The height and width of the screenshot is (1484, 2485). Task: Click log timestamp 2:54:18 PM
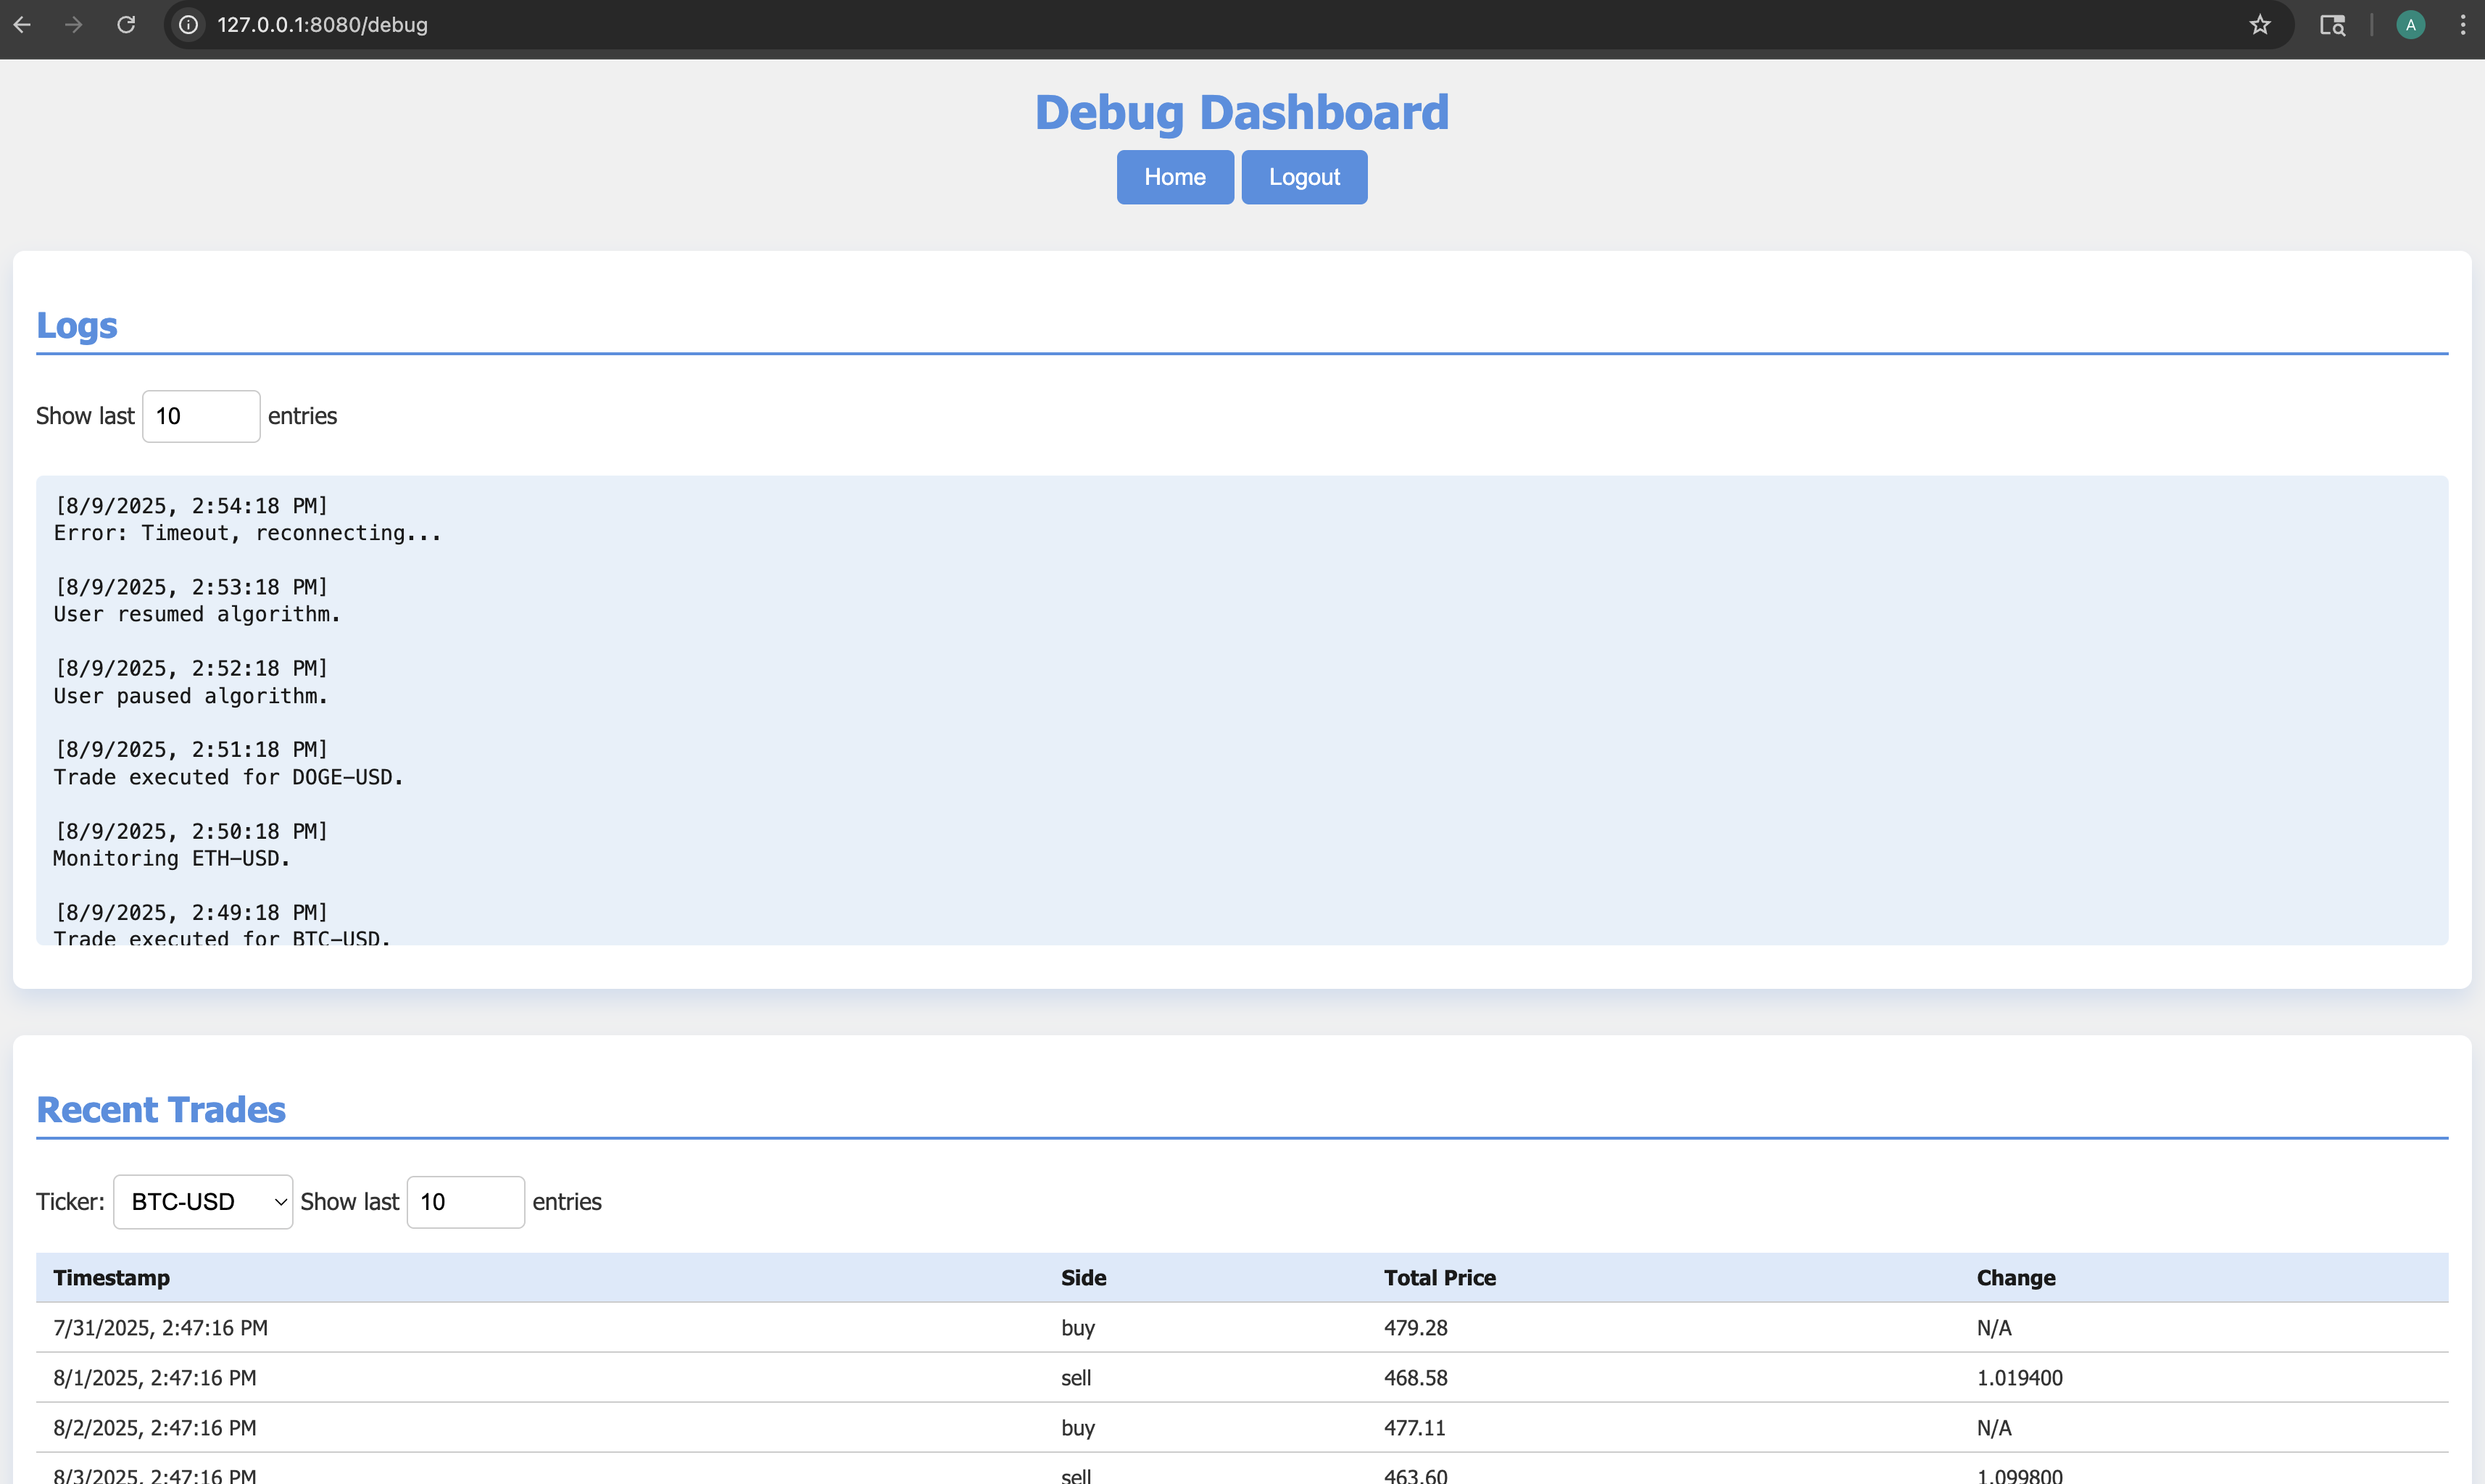pyautogui.click(x=191, y=506)
